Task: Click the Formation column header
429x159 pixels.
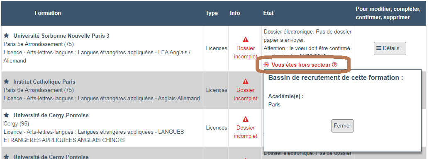Action: (48, 13)
